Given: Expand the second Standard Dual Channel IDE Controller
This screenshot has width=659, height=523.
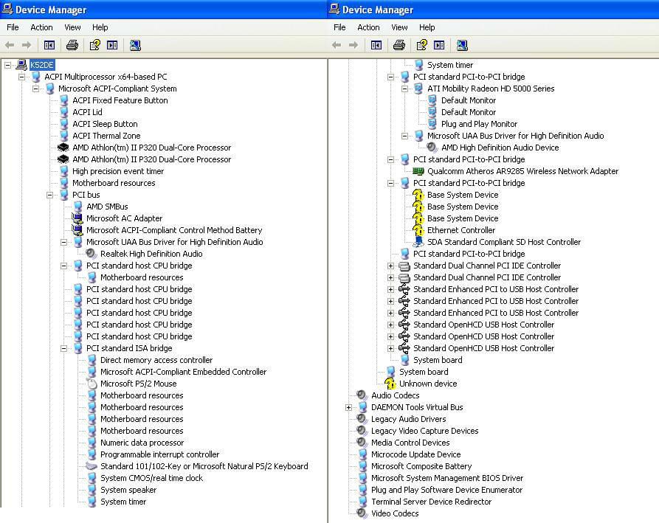Looking at the screenshot, I should click(390, 277).
